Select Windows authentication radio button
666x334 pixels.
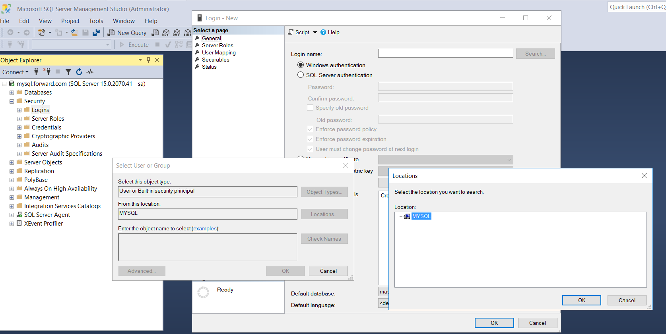pos(301,65)
